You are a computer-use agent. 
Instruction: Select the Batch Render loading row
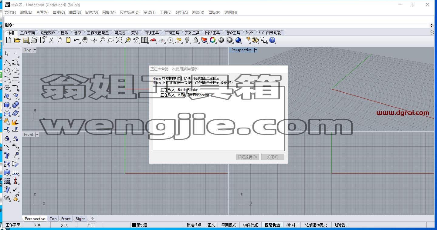coord(179,90)
